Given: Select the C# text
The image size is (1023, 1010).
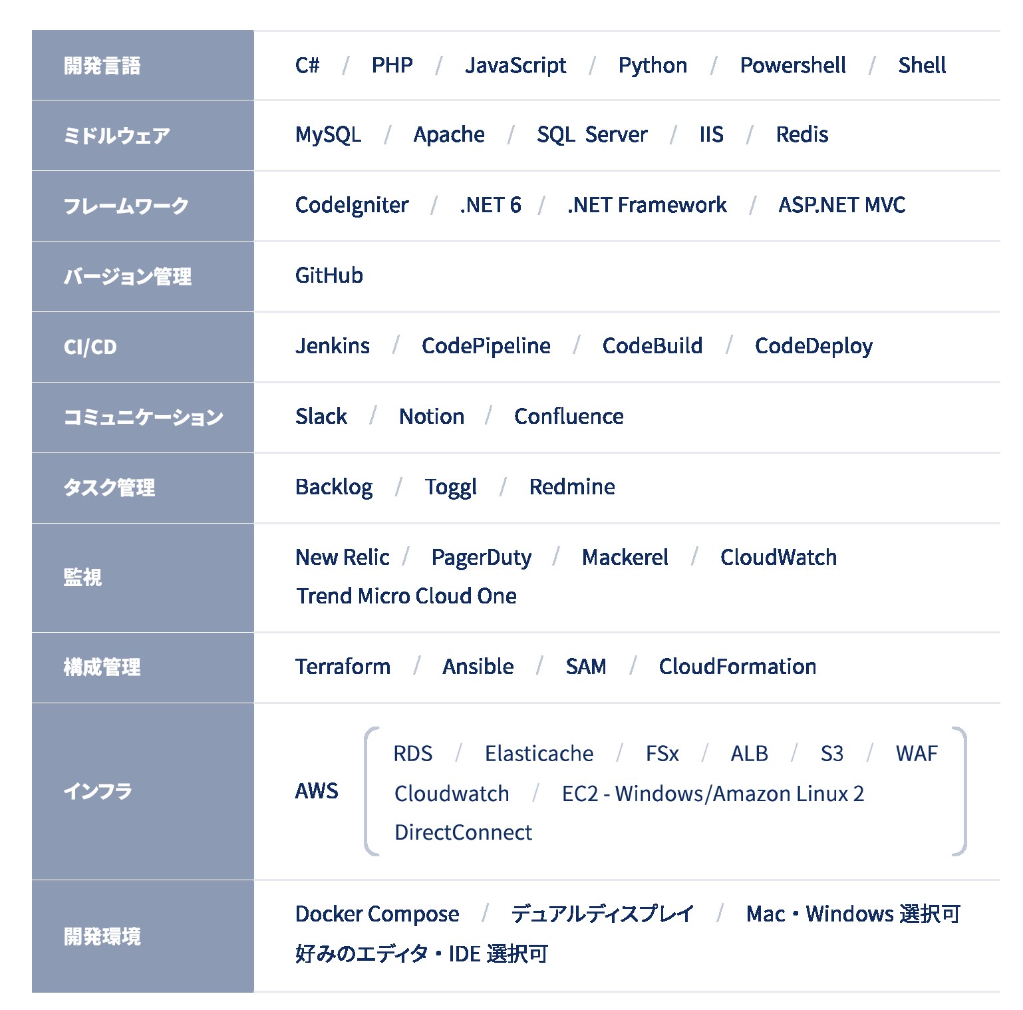Looking at the screenshot, I should [x=307, y=65].
